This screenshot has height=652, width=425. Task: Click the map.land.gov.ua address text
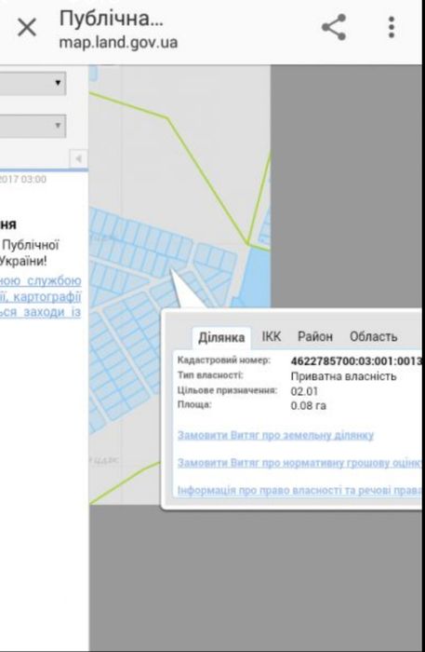(x=118, y=43)
